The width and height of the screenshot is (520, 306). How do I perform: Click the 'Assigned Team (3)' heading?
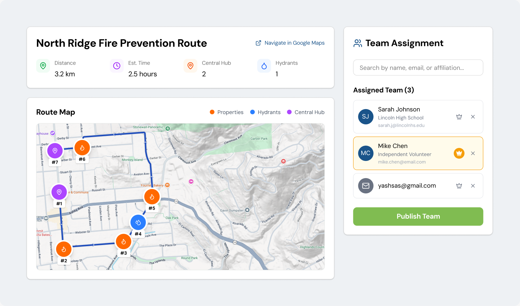point(383,90)
